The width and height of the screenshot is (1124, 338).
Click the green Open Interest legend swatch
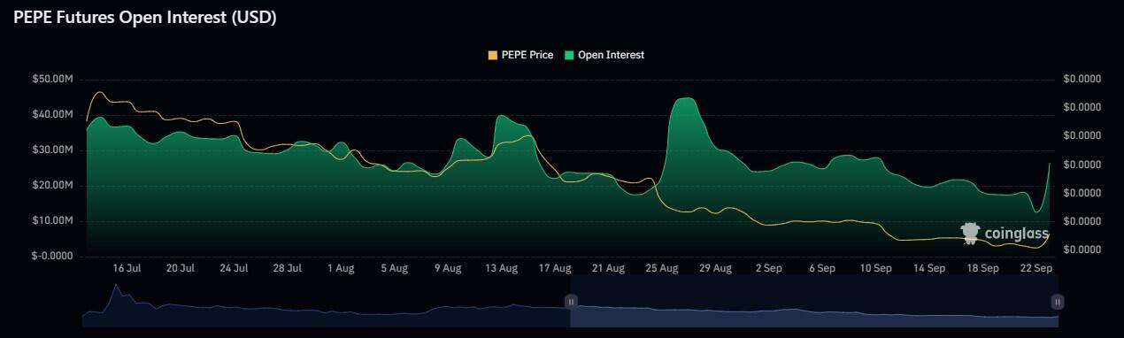[569, 55]
